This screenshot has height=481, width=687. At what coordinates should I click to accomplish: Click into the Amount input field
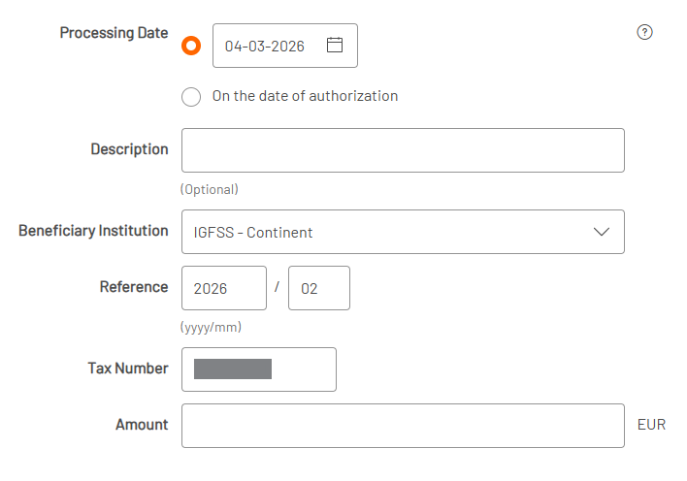[402, 426]
